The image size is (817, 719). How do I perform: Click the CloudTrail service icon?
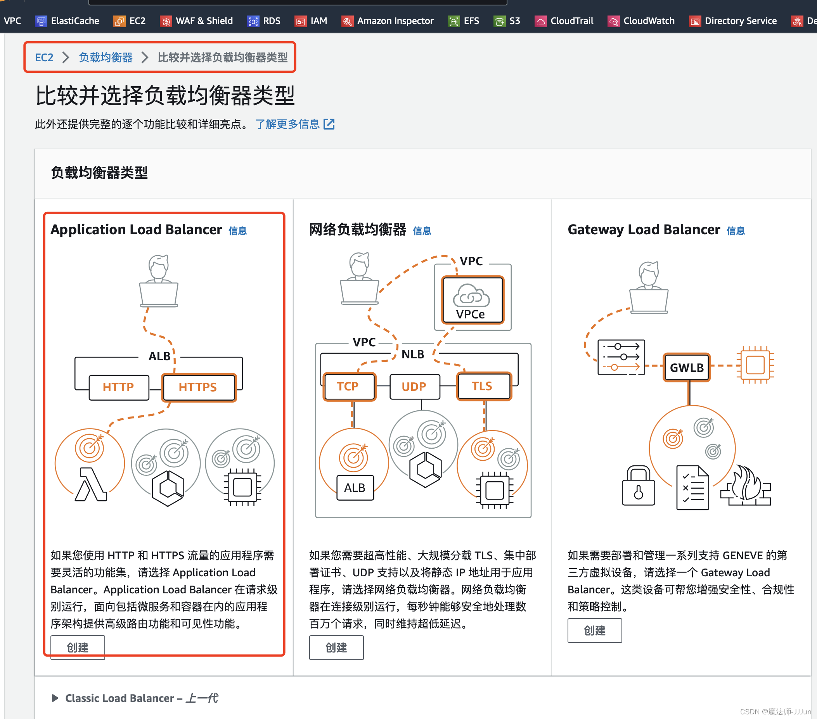point(540,21)
